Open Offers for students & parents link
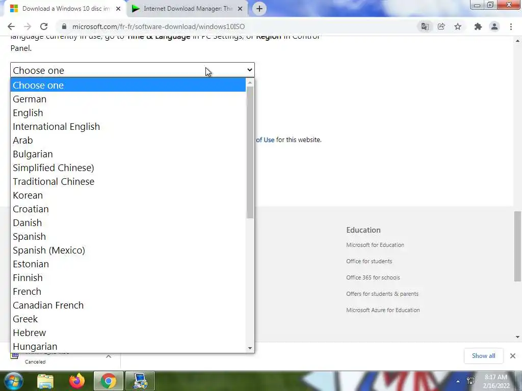The height and width of the screenshot is (391, 522). click(x=382, y=294)
